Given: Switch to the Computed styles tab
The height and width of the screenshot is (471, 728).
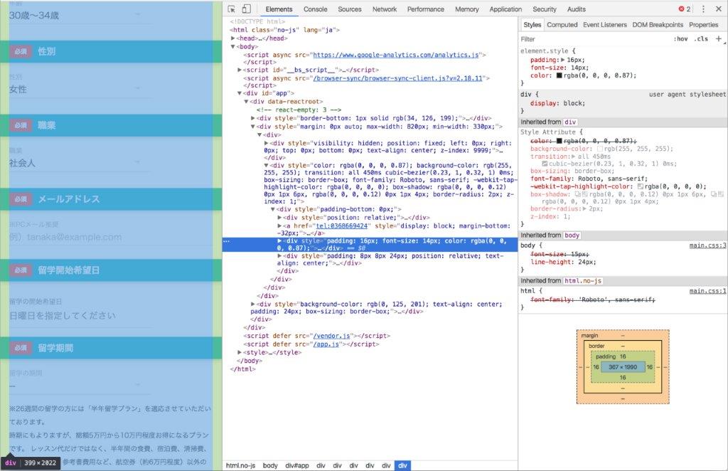Looking at the screenshot, I should [x=562, y=25].
